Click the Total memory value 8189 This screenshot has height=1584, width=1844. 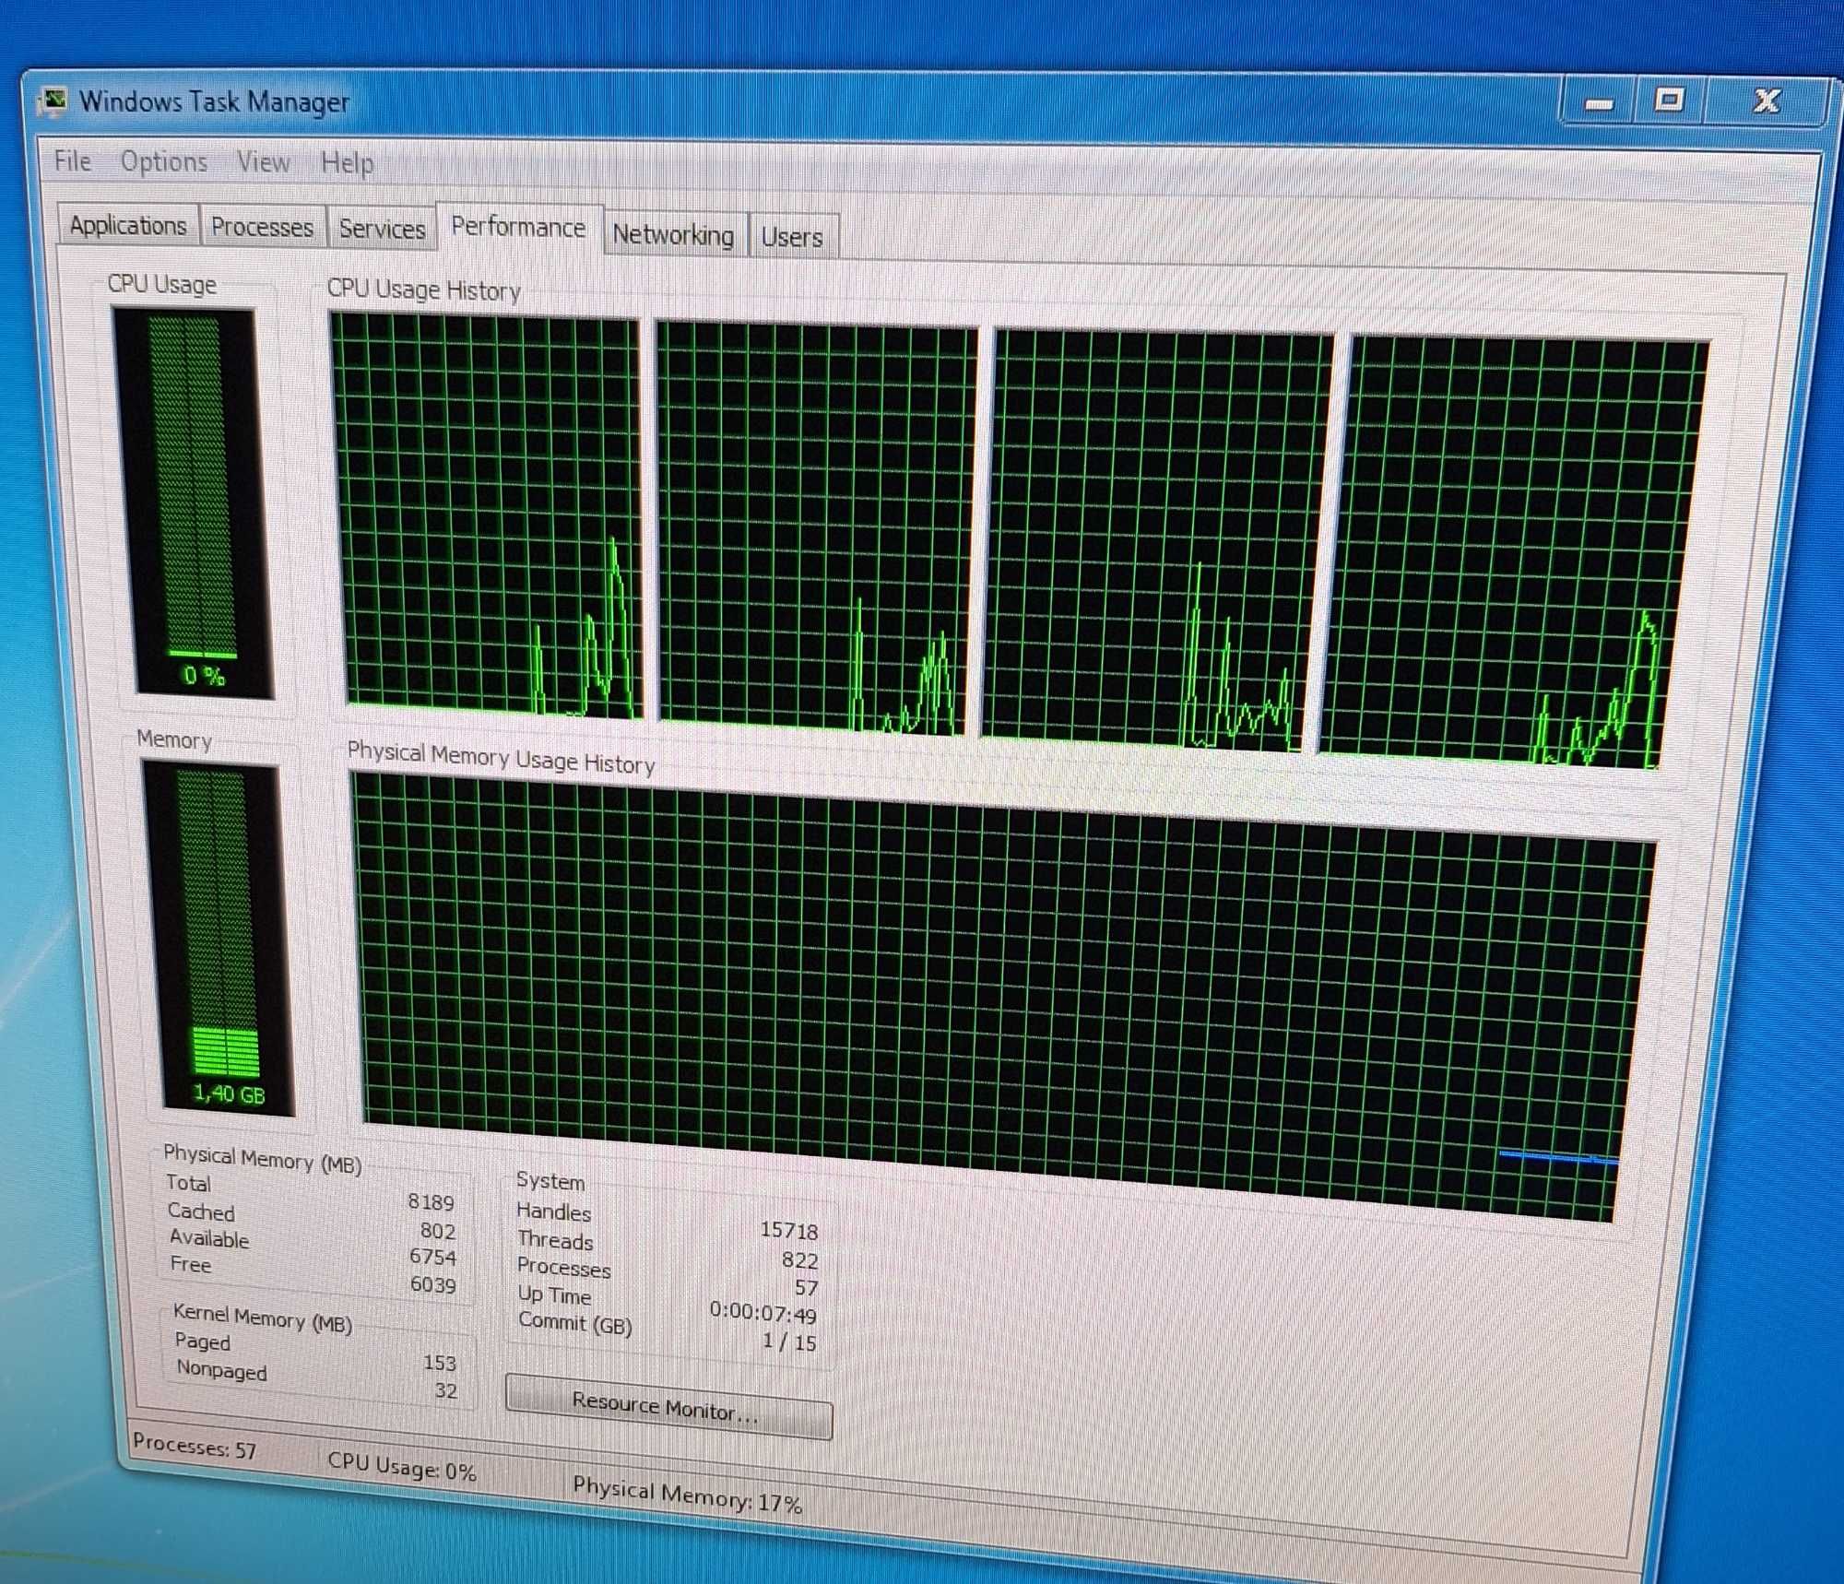click(x=431, y=1202)
